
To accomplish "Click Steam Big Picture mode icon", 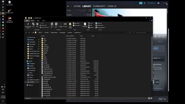I will 158,3.
